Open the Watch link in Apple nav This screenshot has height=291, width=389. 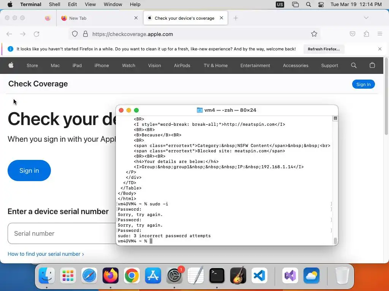pyautogui.click(x=128, y=66)
